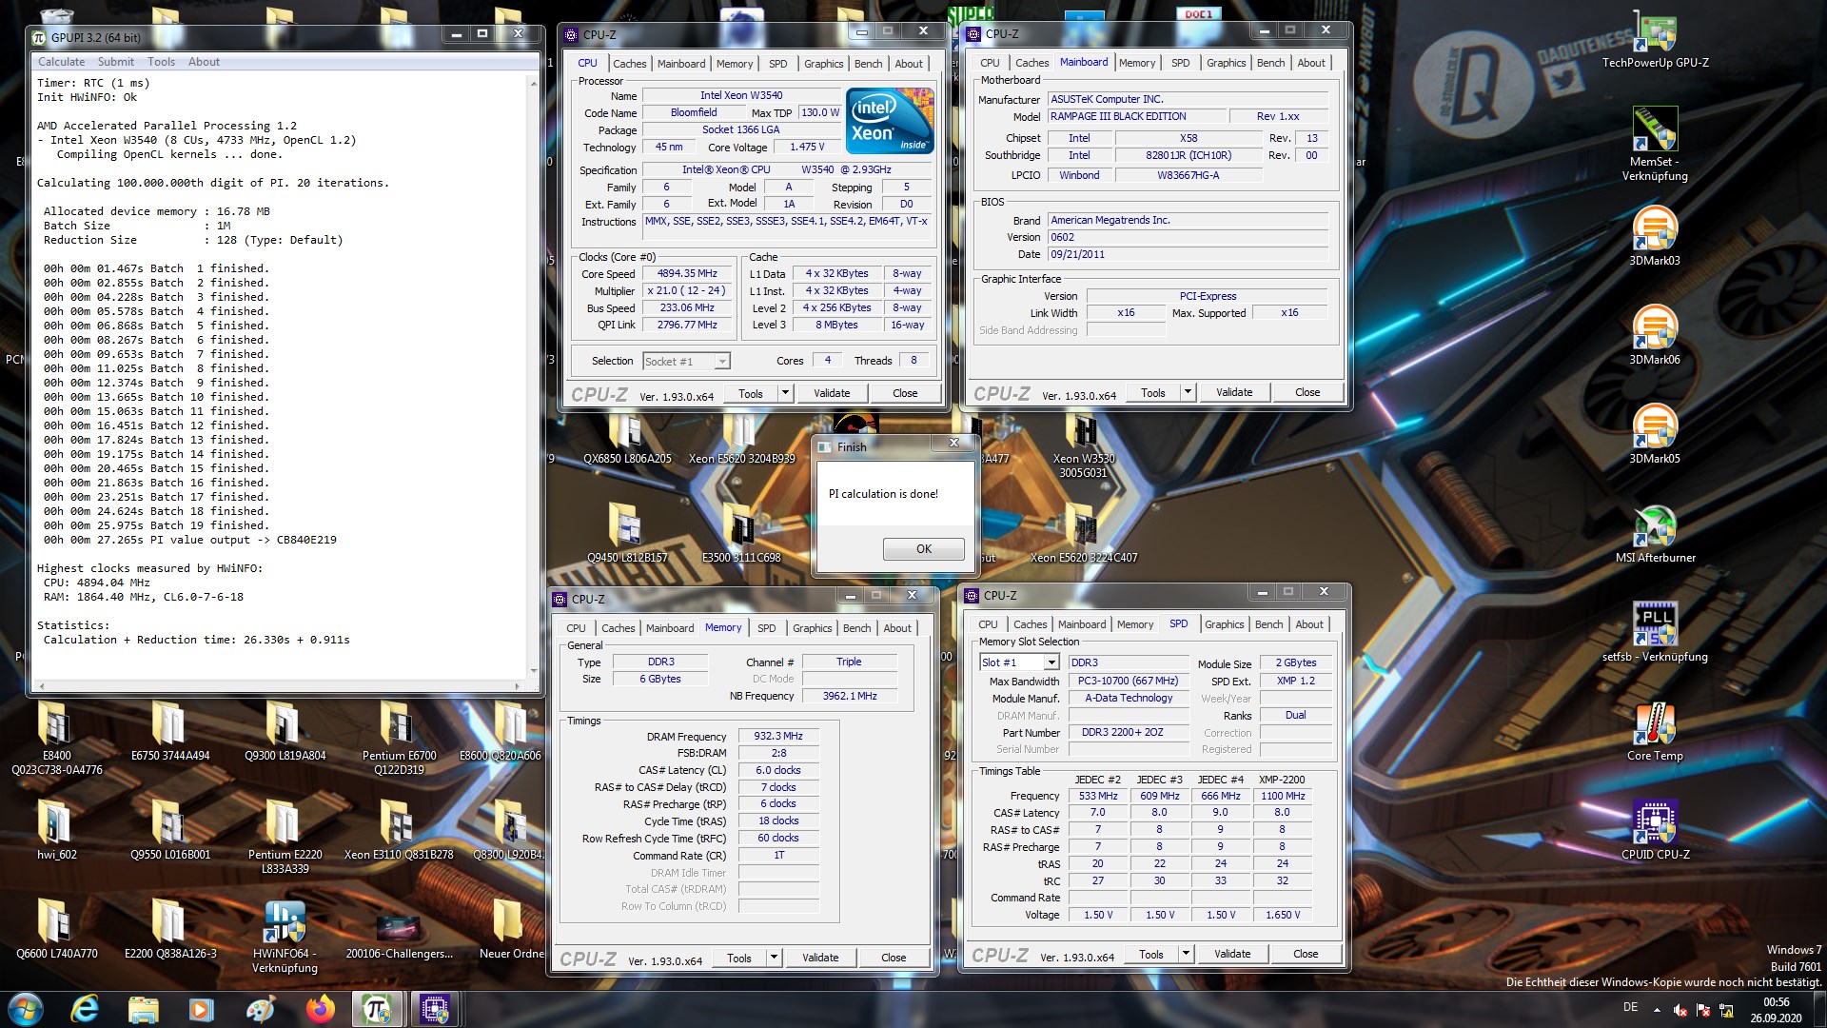Switch to Bench tab in Mainboard CPU-Z window
1827x1028 pixels.
(x=1270, y=63)
